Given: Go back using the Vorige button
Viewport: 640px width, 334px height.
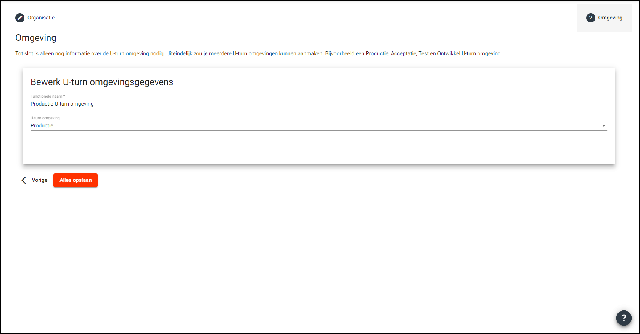Looking at the screenshot, I should click(39, 180).
